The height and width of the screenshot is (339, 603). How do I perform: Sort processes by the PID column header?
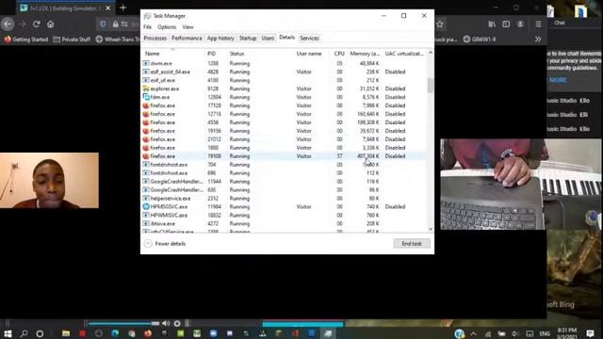(x=211, y=54)
